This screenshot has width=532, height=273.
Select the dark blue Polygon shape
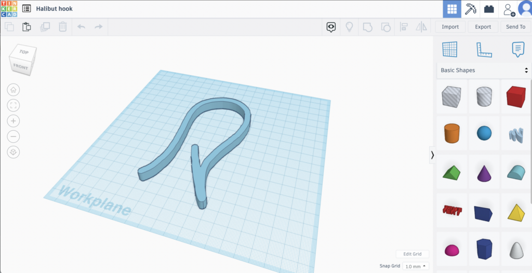coord(484,249)
